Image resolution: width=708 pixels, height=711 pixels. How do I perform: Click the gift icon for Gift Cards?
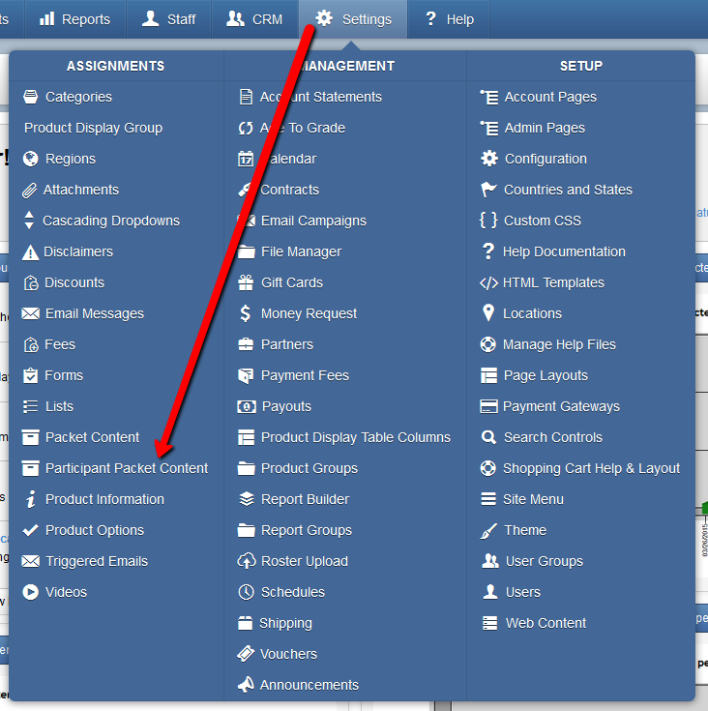click(246, 282)
